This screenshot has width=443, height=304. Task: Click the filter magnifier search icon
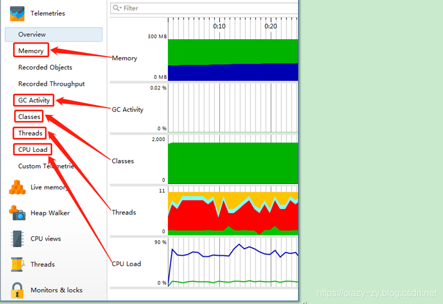117,8
